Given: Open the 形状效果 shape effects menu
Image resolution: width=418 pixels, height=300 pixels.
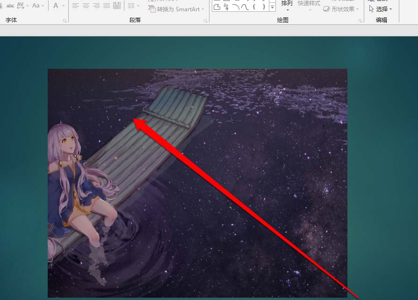Looking at the screenshot, I should click(341, 9).
